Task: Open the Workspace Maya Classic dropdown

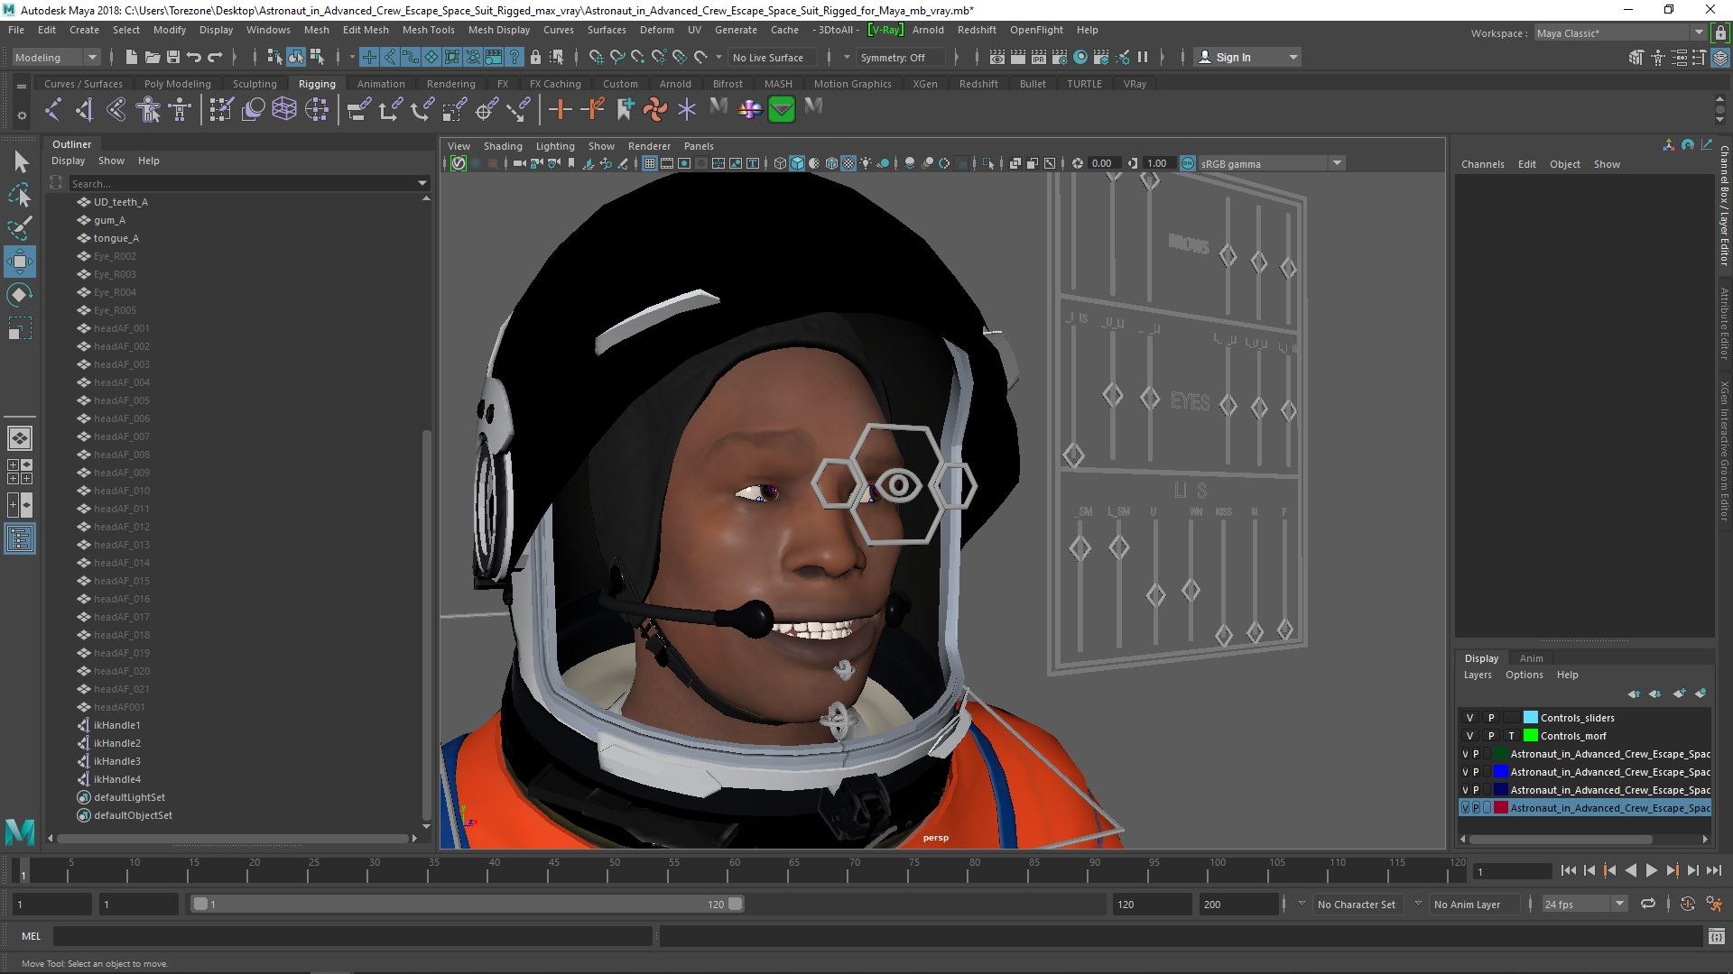Action: coord(1620,33)
